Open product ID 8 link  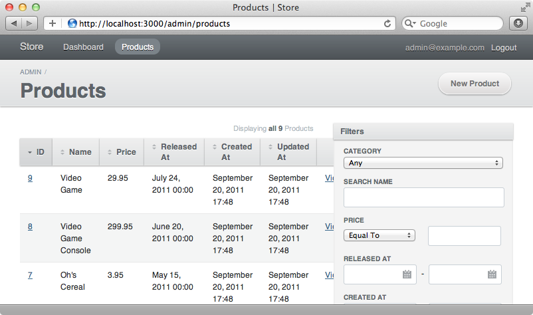point(31,227)
